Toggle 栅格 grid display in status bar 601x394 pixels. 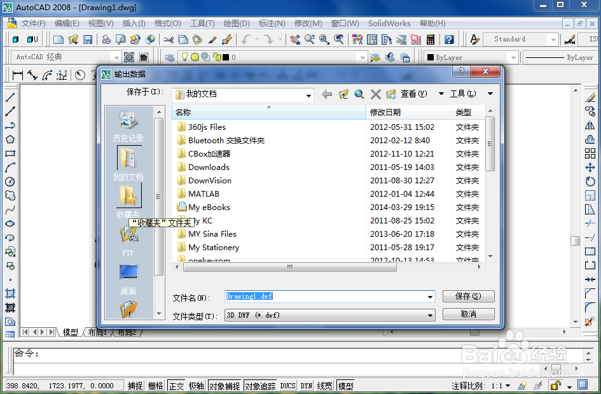pyautogui.click(x=156, y=386)
